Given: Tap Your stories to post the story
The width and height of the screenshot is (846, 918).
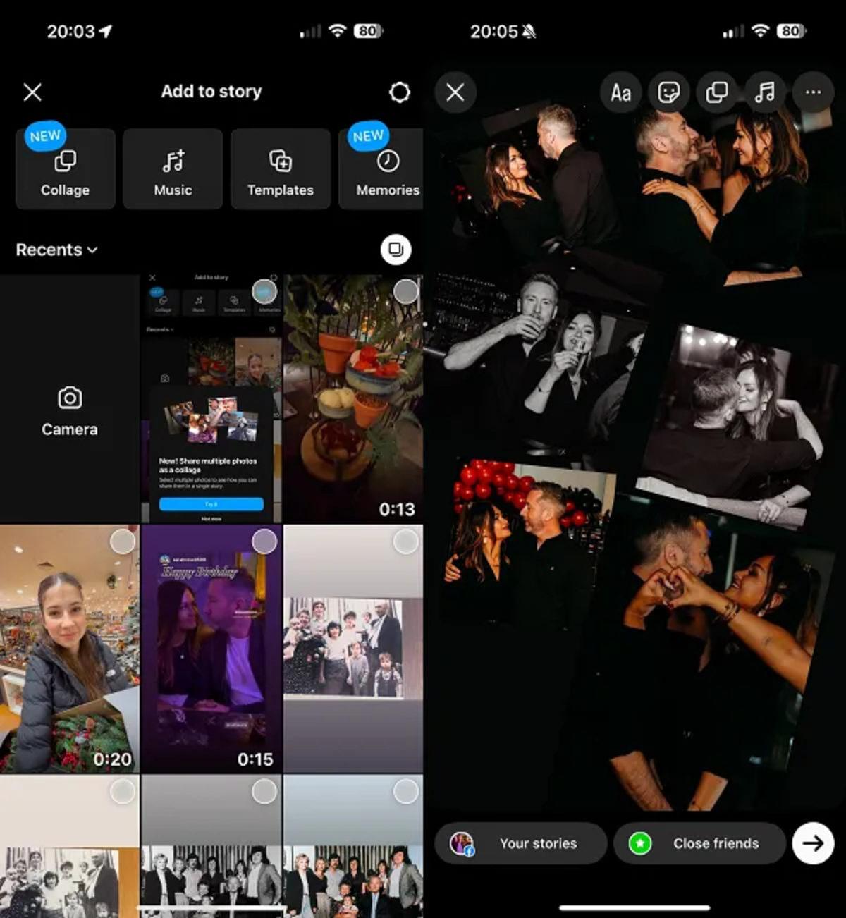Looking at the screenshot, I should click(520, 843).
